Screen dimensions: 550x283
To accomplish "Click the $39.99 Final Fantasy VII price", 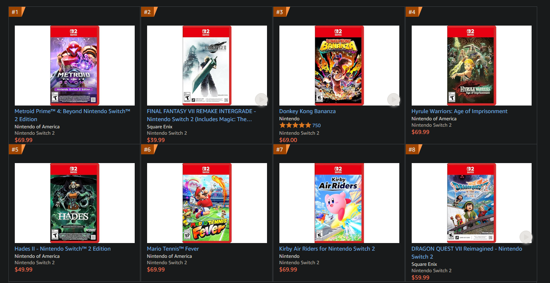I will [x=156, y=140].
